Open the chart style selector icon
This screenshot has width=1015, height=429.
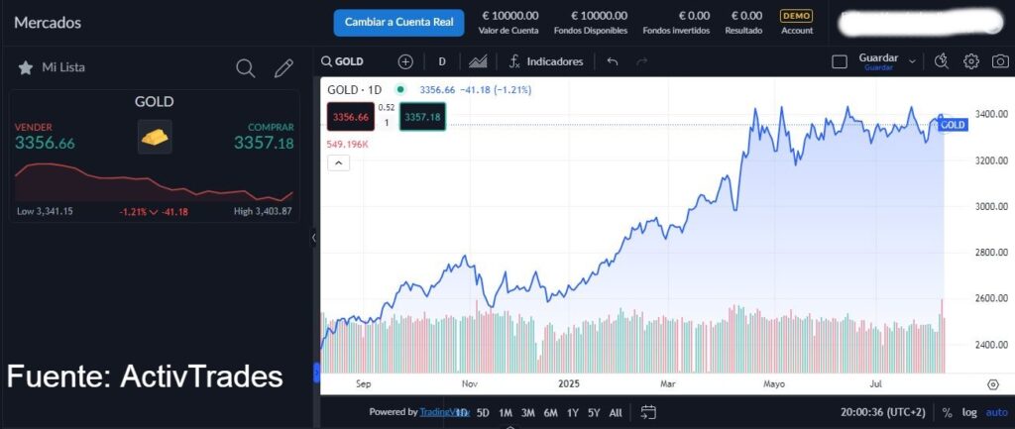click(x=478, y=61)
